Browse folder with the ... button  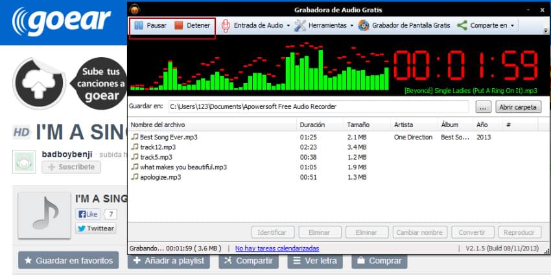coord(483,107)
